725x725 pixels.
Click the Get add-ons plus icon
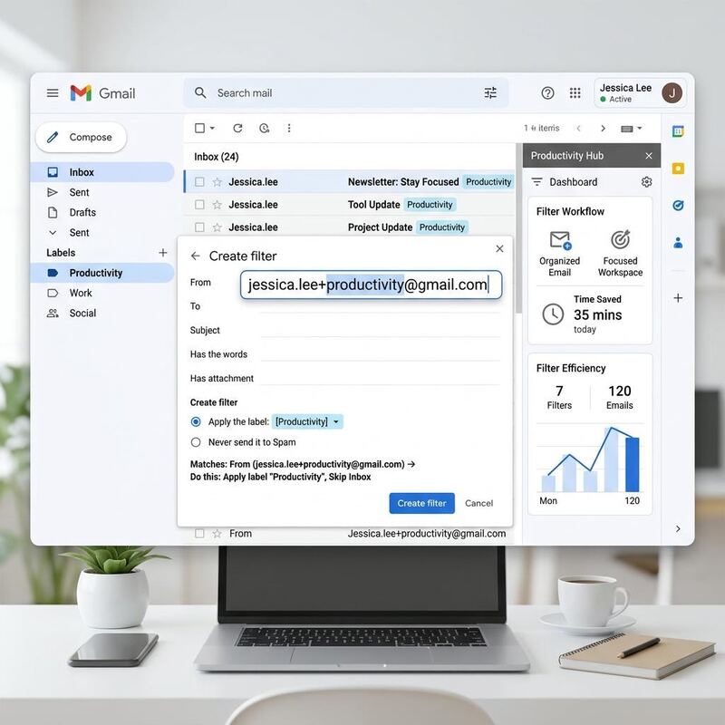(678, 298)
